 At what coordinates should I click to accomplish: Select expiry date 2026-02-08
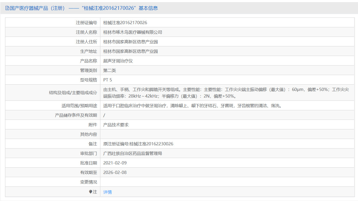(x=115, y=172)
